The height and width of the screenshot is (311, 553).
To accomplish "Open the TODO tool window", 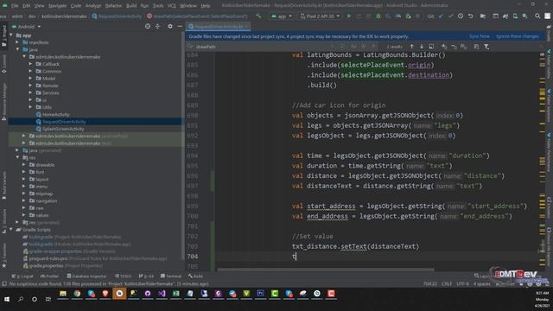I will [x=123, y=276].
